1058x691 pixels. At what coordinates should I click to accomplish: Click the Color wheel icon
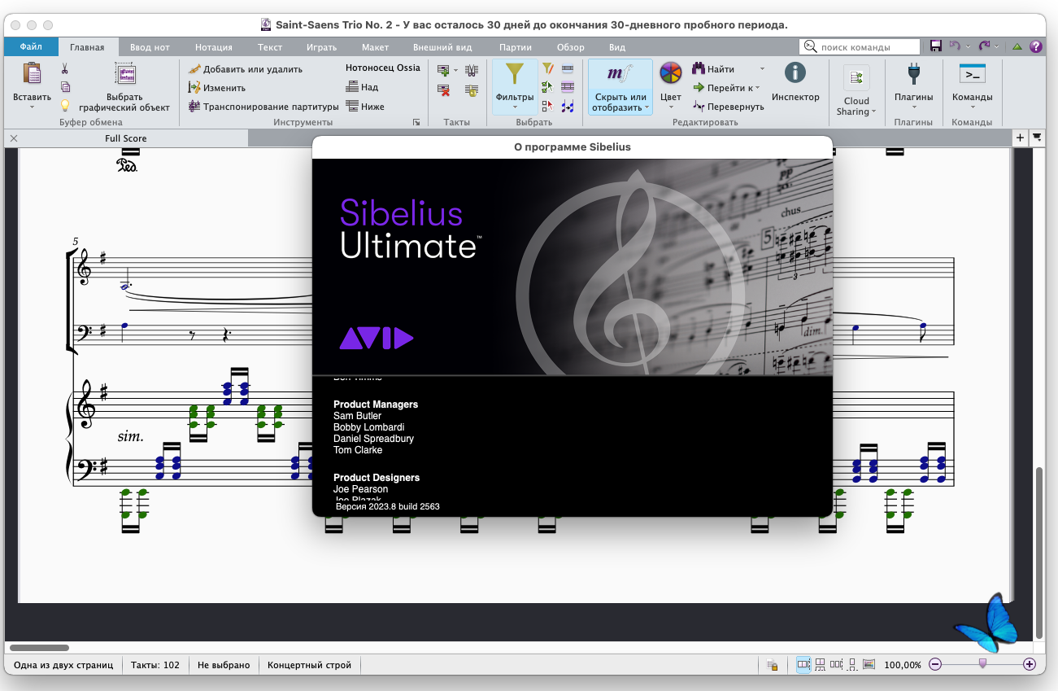(670, 74)
